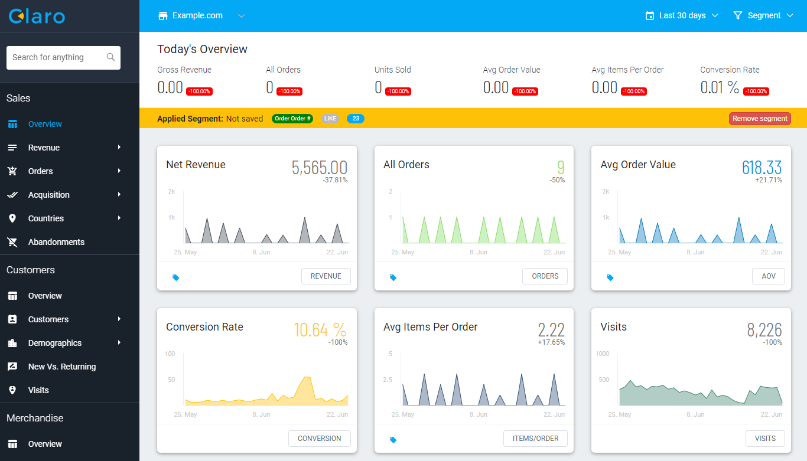Select Visits under Customers
Viewport: 807px width, 461px height.
38,390
